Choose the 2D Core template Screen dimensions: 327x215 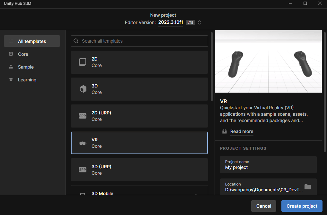click(139, 62)
